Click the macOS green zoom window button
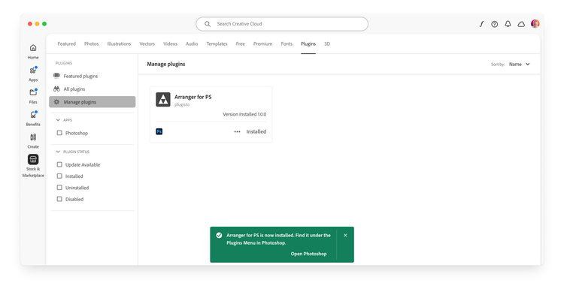564x292 pixels. point(44,24)
